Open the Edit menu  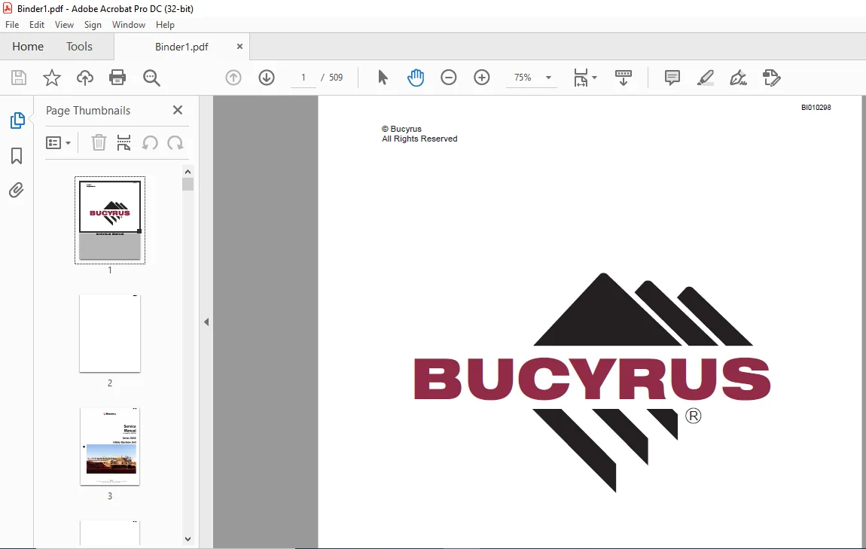coord(37,25)
